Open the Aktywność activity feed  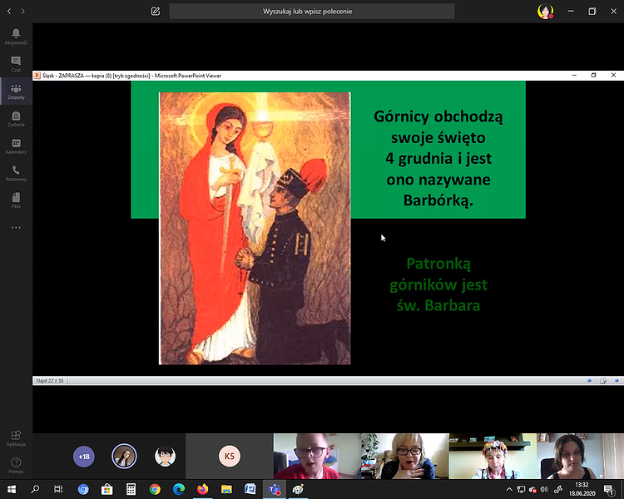tap(16, 37)
